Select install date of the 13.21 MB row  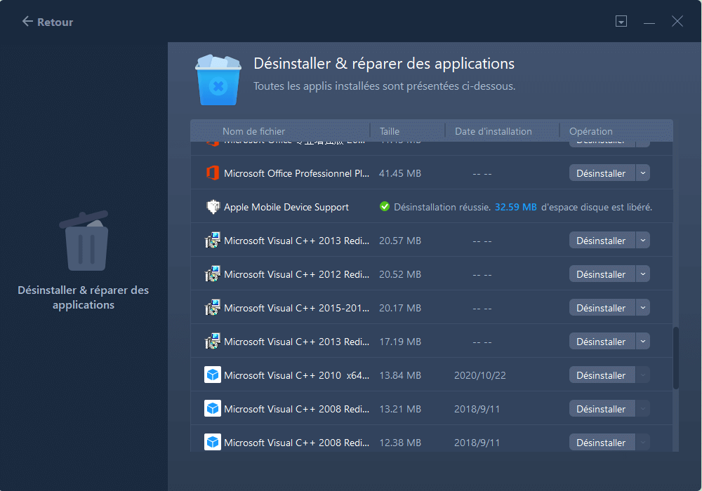[477, 409]
